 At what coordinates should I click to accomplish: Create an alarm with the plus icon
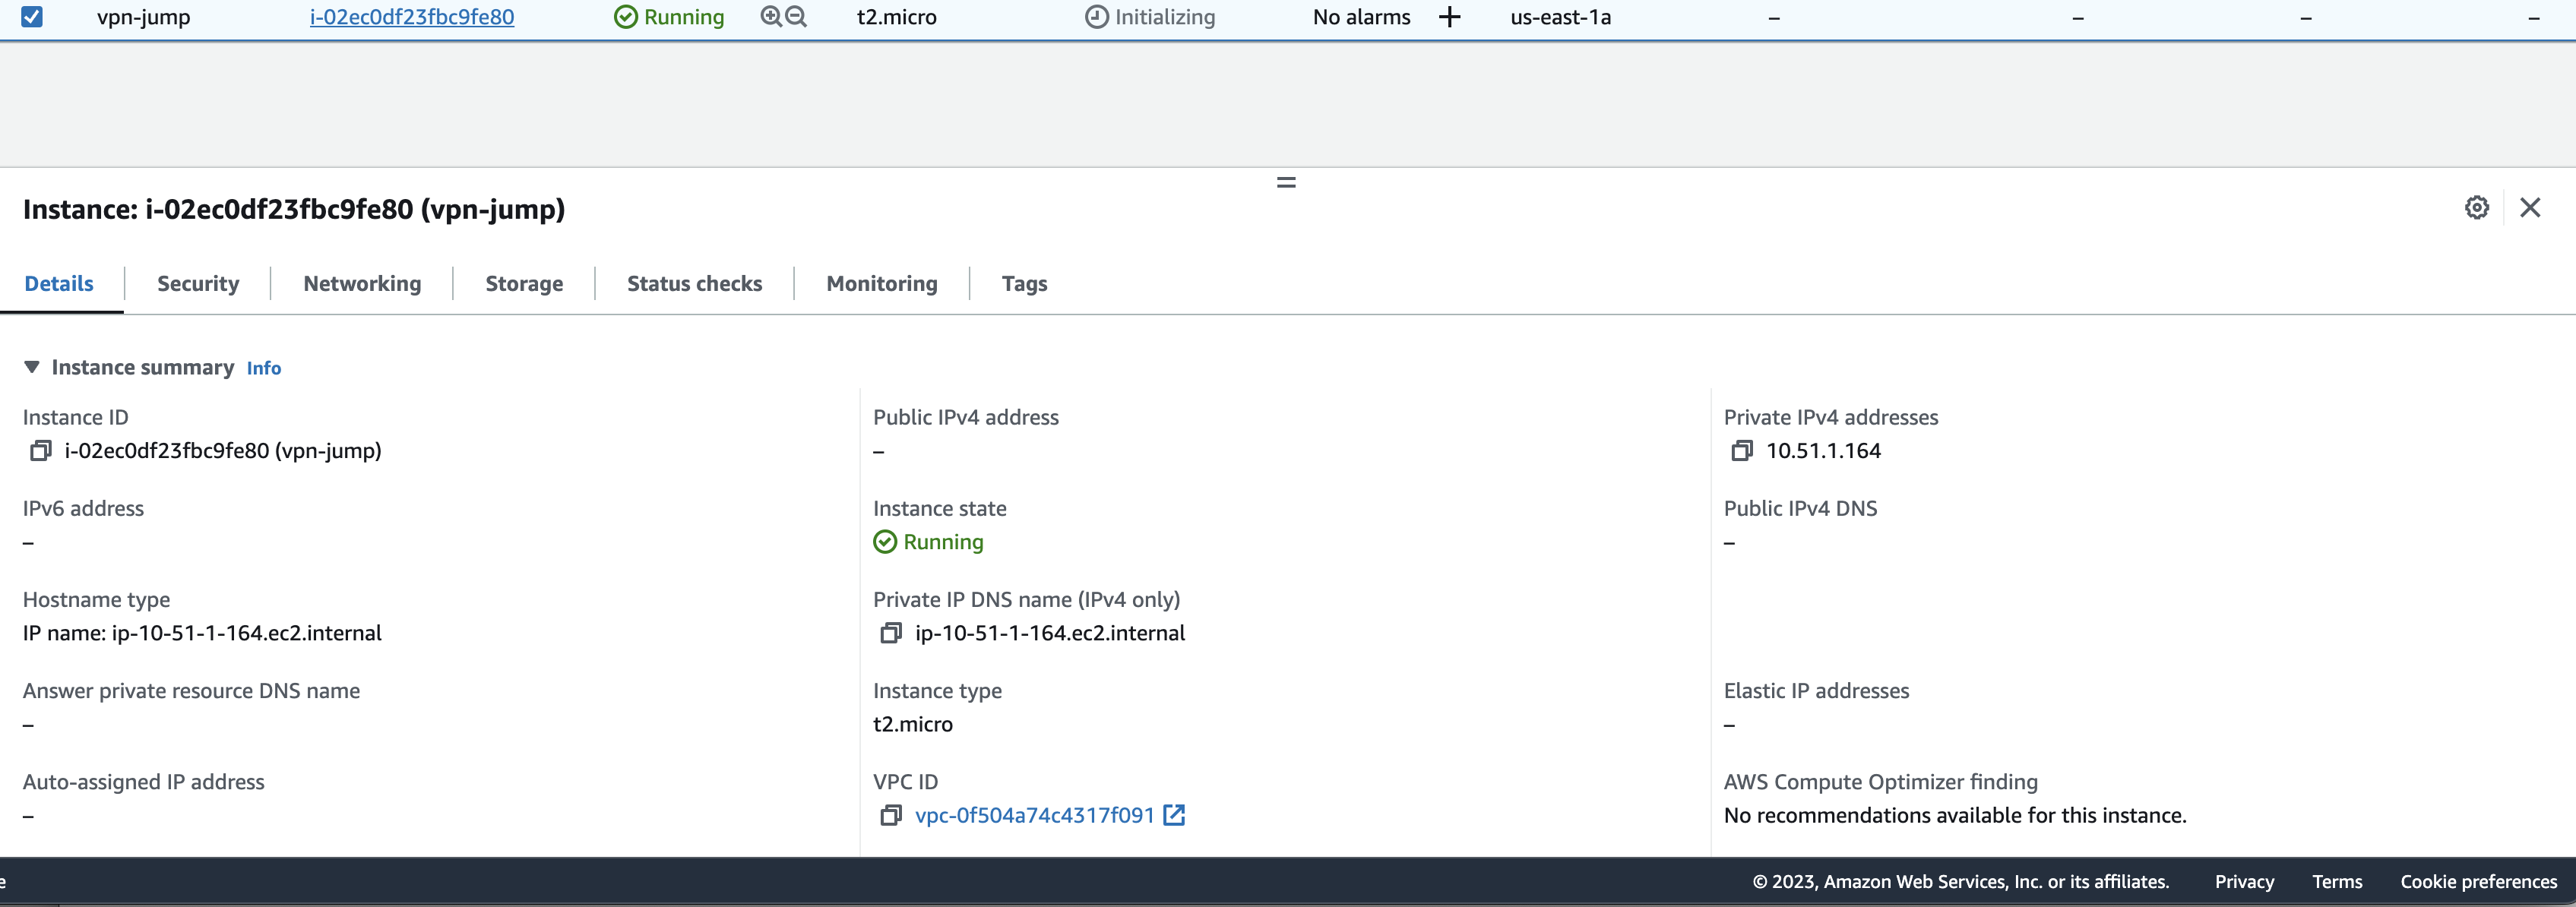1450,16
